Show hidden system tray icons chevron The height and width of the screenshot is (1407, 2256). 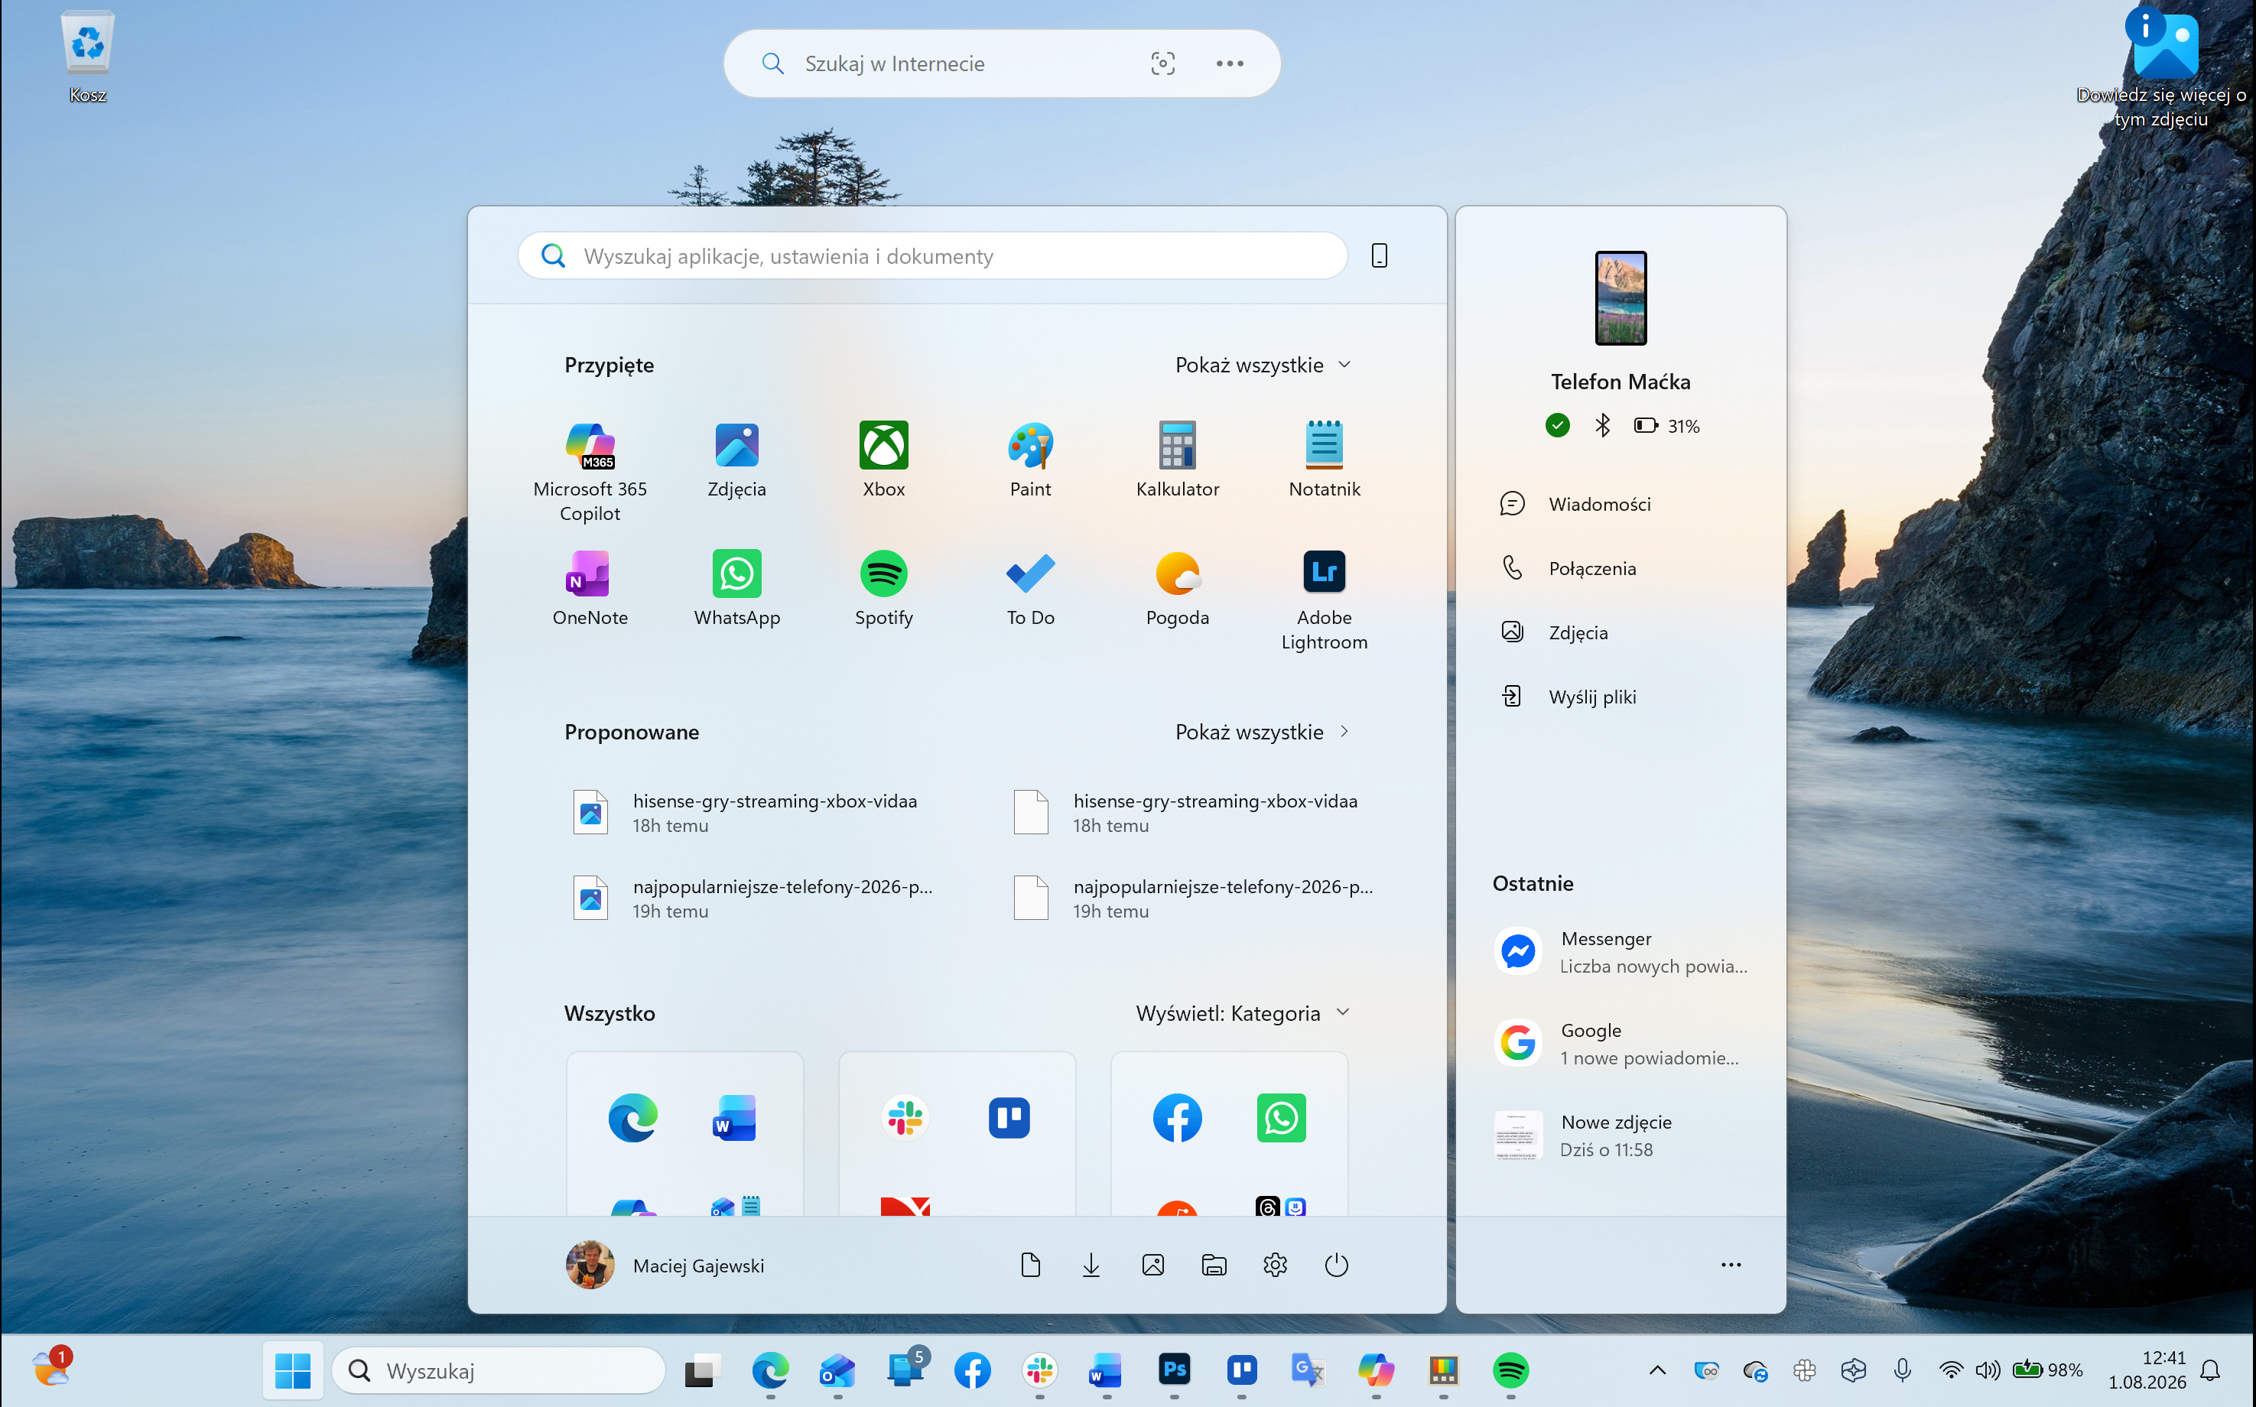pyautogui.click(x=1656, y=1370)
